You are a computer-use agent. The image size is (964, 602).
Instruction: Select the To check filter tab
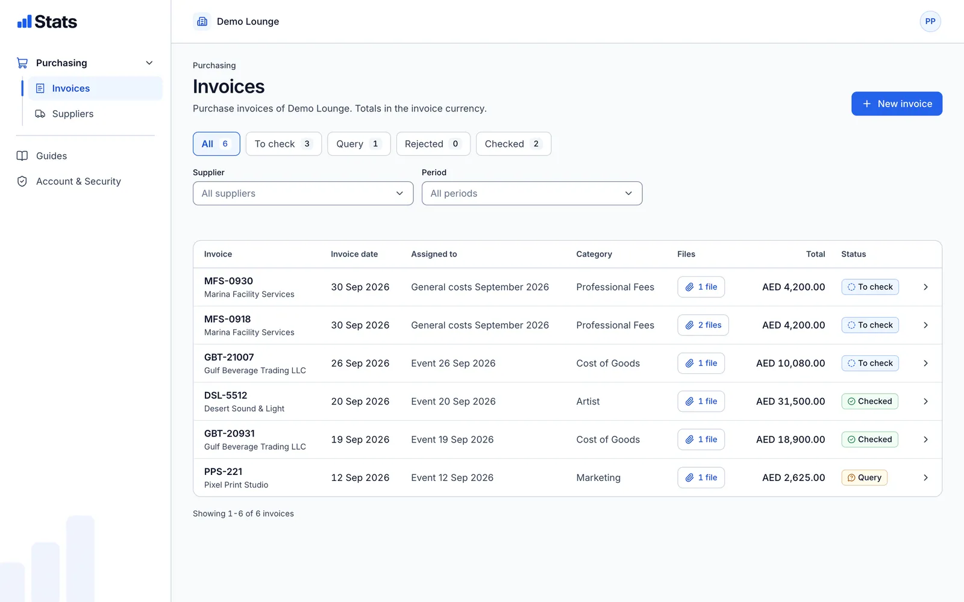tap(284, 144)
